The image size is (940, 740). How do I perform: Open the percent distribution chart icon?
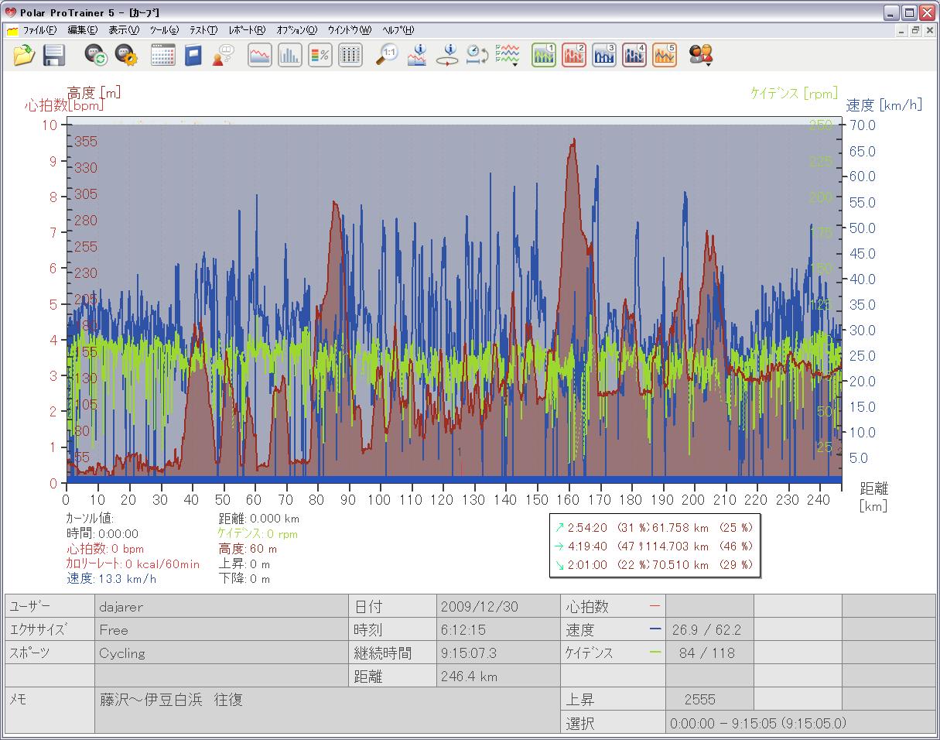(x=320, y=55)
